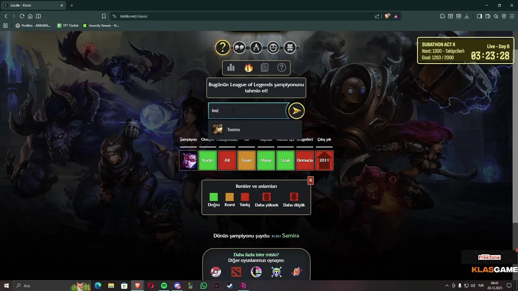518x291 pixels.
Task: Open the TFT Tierlist bookmark
Action: coord(68,25)
